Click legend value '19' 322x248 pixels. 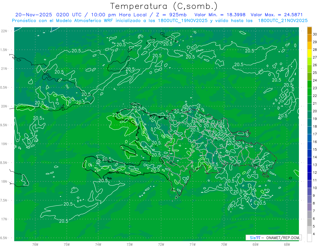315,119
